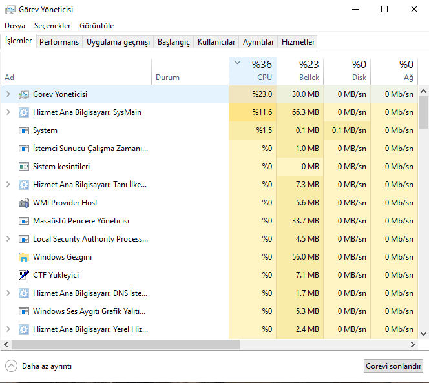The height and width of the screenshot is (383, 429).
Task: Maximize the Görev Yöneticisi window
Action: click(384, 9)
